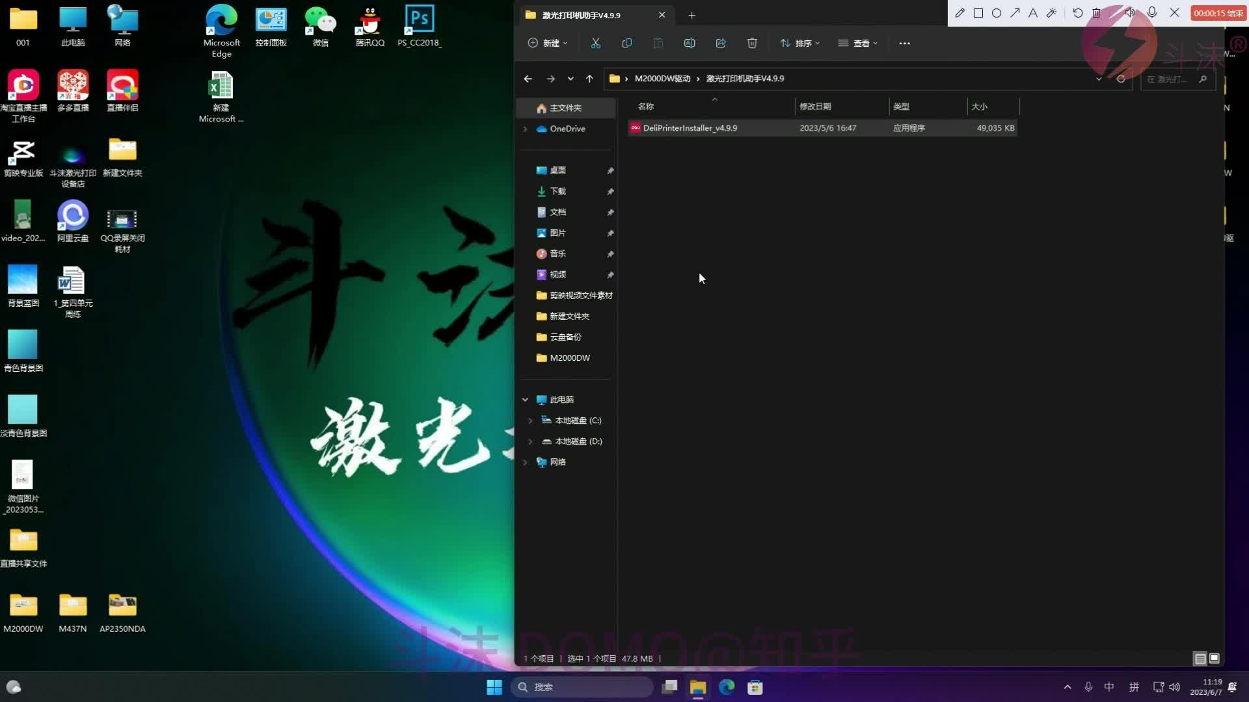Open Microsoft Store from the taskbar

tap(755, 687)
